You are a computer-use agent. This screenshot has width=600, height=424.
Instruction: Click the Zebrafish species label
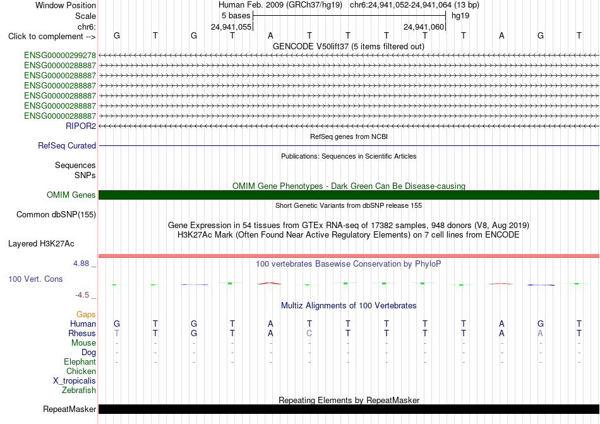79,391
